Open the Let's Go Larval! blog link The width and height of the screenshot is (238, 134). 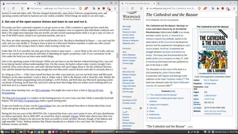click(x=19, y=98)
